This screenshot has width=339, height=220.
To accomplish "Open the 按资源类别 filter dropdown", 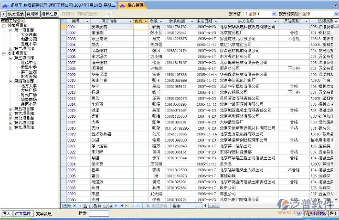I will pos(336,14).
